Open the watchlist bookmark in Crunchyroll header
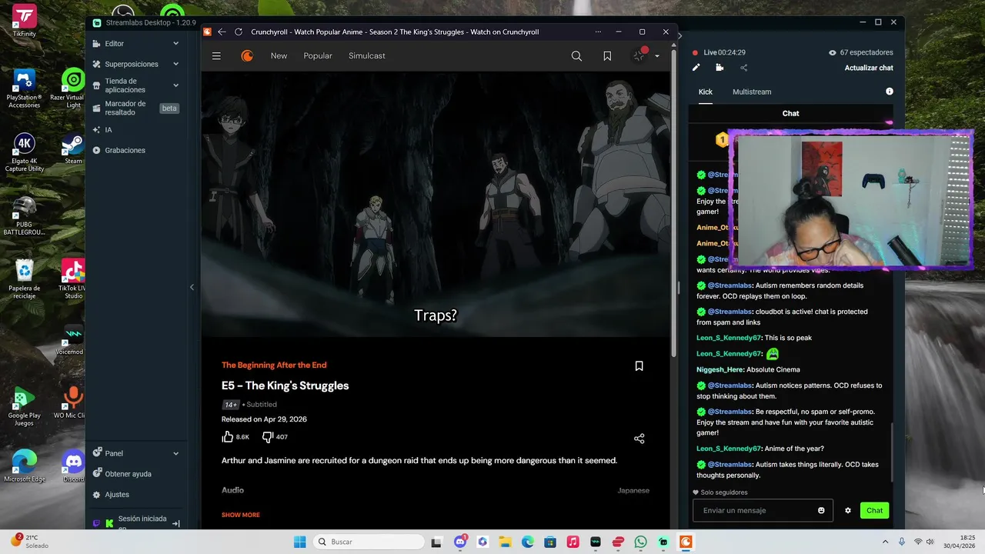The height and width of the screenshot is (554, 985). click(x=607, y=56)
